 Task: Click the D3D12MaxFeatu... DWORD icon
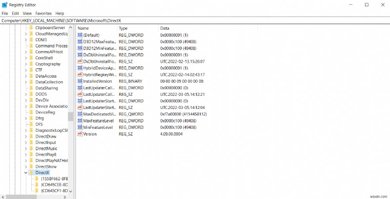pyautogui.click(x=80, y=42)
